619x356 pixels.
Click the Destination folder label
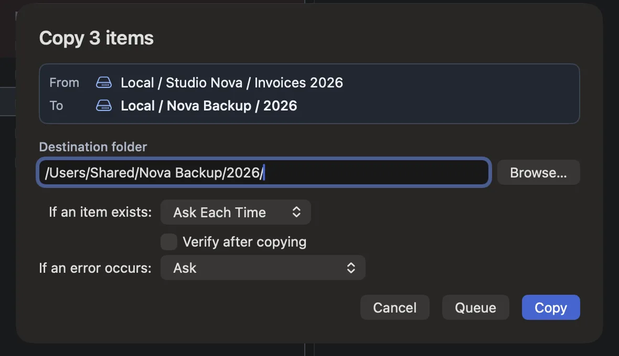[x=93, y=147]
